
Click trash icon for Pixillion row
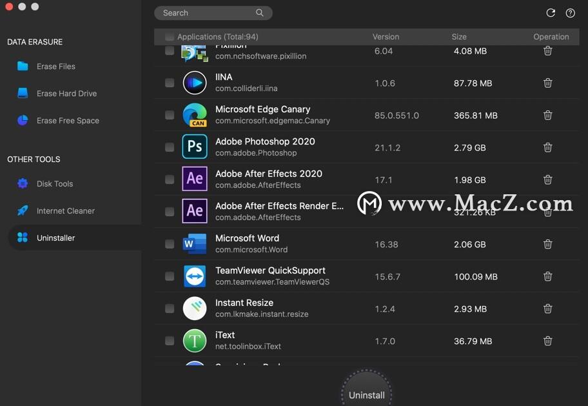[547, 51]
